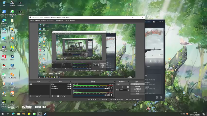Open the QQ penguin desktop shortcut
Viewport: 207px width, 116px height.
tap(4, 67)
